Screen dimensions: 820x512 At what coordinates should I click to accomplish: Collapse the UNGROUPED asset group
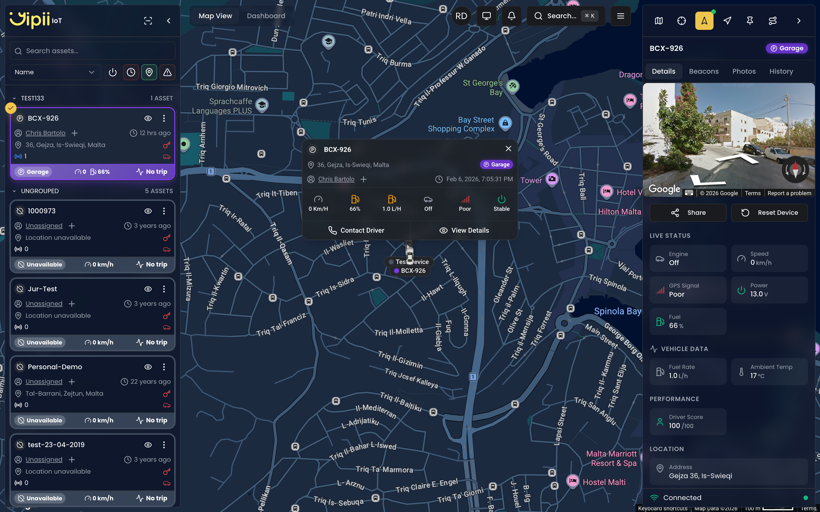pos(14,191)
